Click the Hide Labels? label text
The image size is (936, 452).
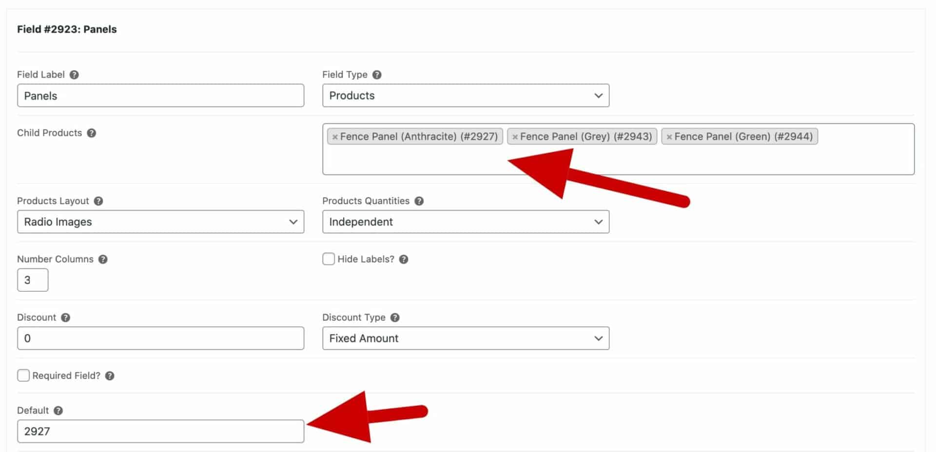coord(366,259)
